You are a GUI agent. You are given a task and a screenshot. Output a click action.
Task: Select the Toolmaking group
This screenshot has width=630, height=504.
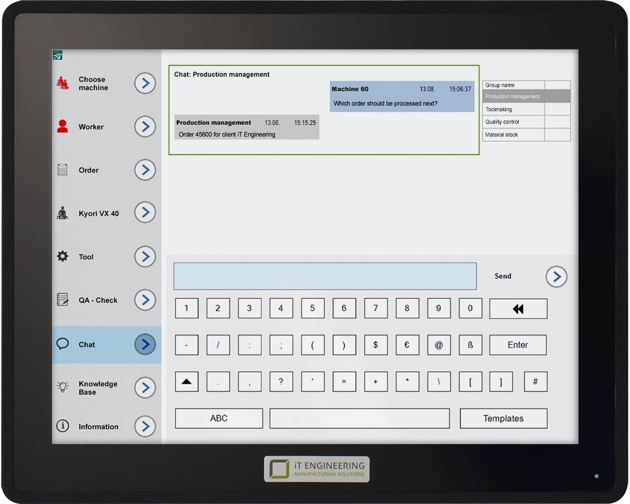(x=513, y=109)
